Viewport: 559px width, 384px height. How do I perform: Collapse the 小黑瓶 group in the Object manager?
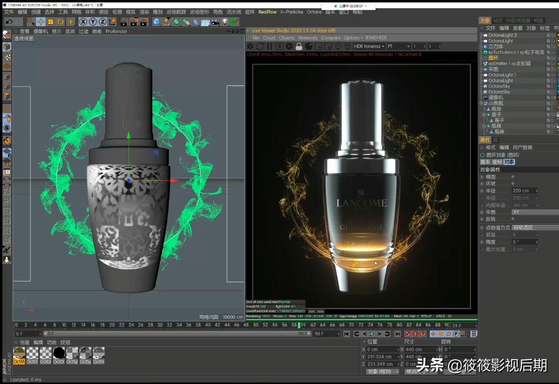[x=481, y=103]
